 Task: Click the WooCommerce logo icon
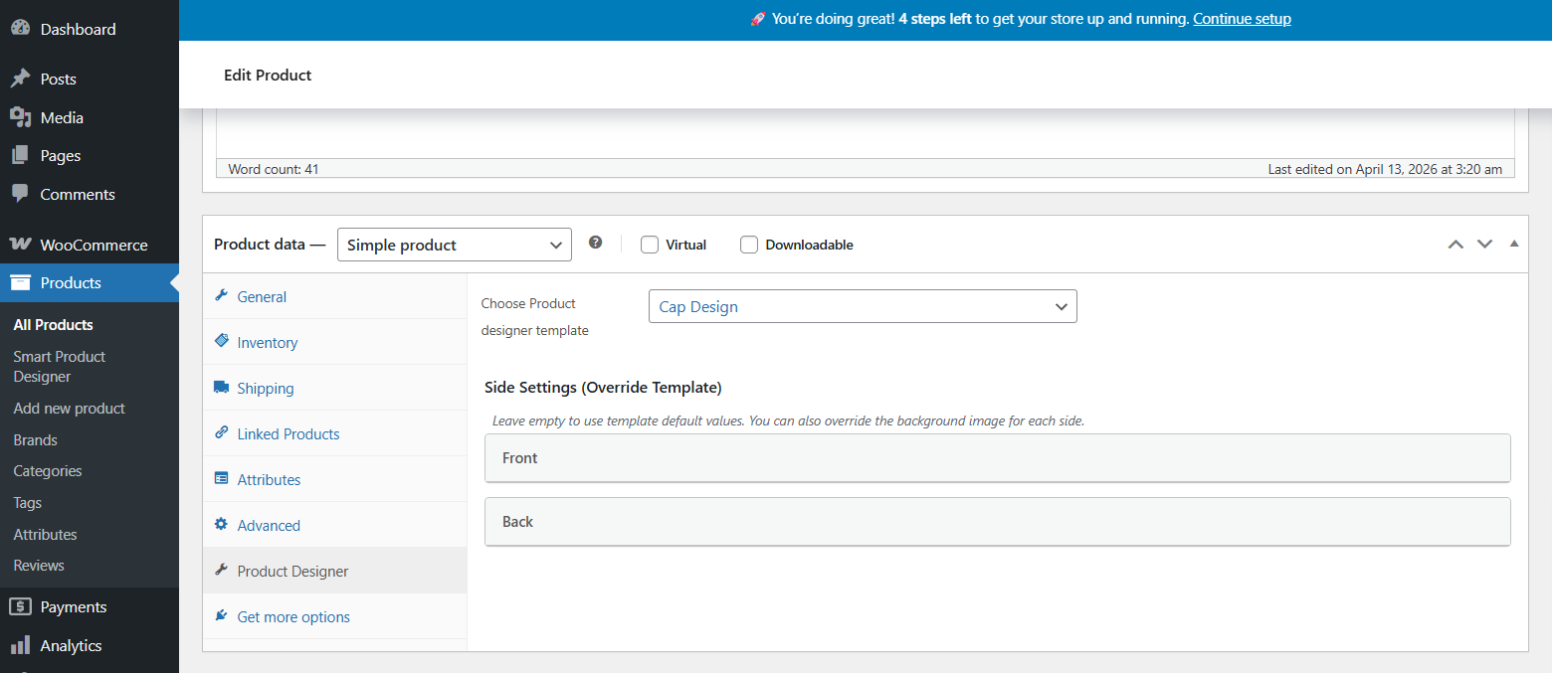20,245
